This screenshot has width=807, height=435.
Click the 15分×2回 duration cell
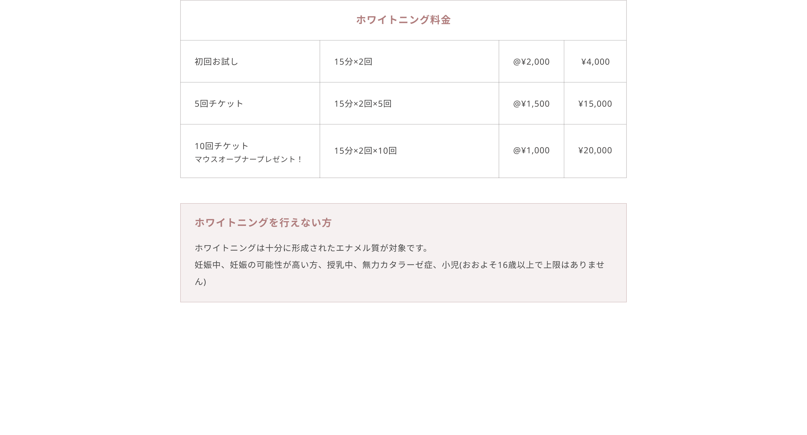click(353, 62)
